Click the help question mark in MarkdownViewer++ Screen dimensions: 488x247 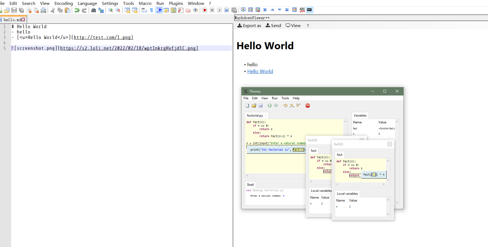pyautogui.click(x=307, y=25)
